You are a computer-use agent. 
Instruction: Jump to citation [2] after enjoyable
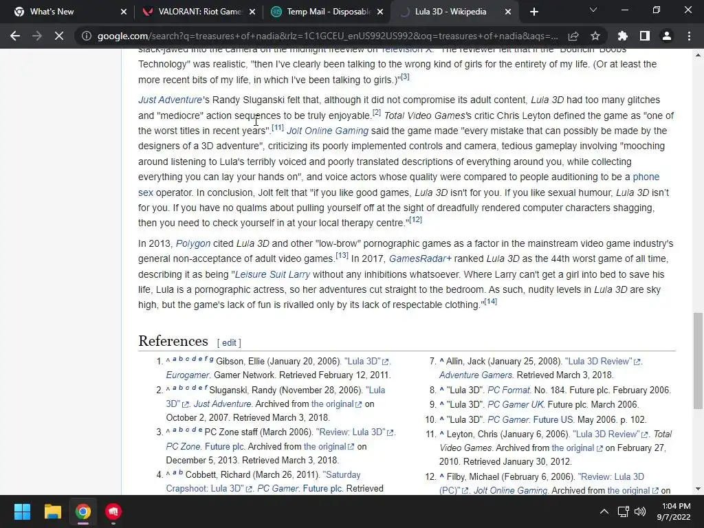[376, 112]
